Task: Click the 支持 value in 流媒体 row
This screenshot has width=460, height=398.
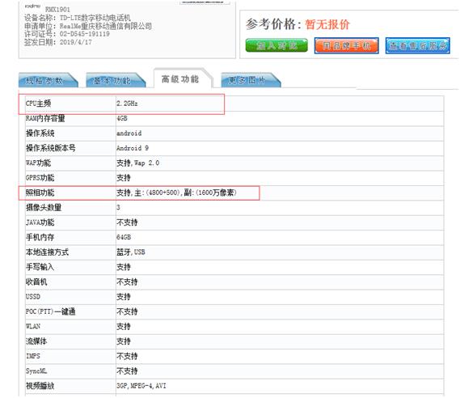Action: point(124,341)
